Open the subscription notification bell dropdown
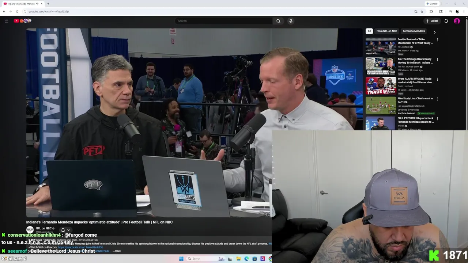468x263 pixels. [65, 230]
